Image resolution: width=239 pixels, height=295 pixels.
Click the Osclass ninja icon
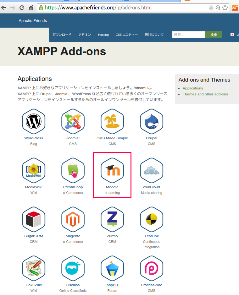tap(73, 268)
